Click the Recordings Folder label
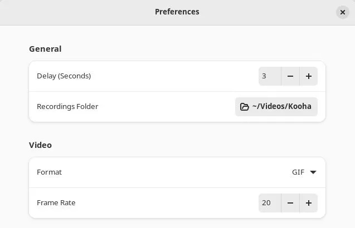The image size is (355, 228). point(67,106)
